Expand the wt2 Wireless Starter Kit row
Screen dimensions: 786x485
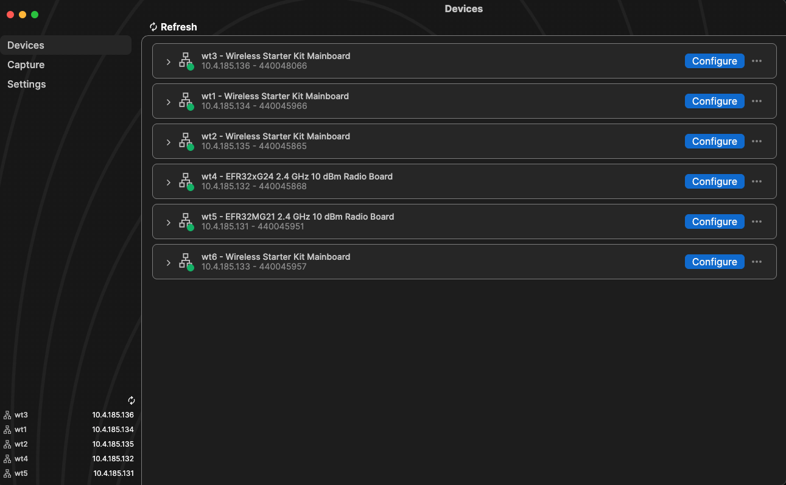coord(169,142)
